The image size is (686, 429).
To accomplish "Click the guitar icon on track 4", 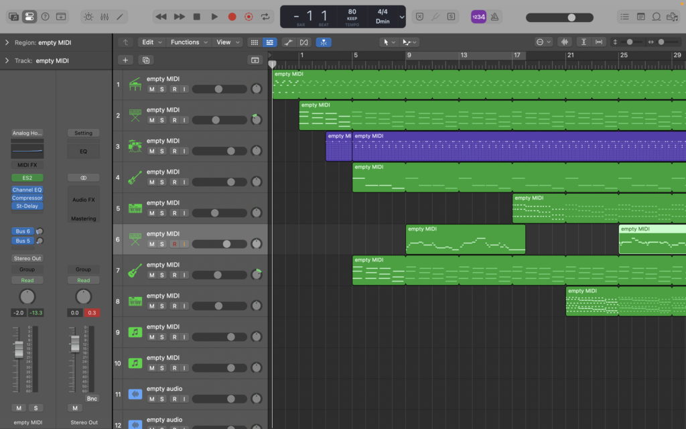I will 135,178.
